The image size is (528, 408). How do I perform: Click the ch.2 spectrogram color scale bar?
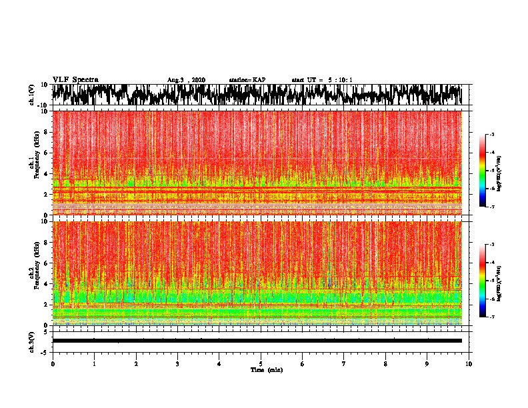point(482,281)
